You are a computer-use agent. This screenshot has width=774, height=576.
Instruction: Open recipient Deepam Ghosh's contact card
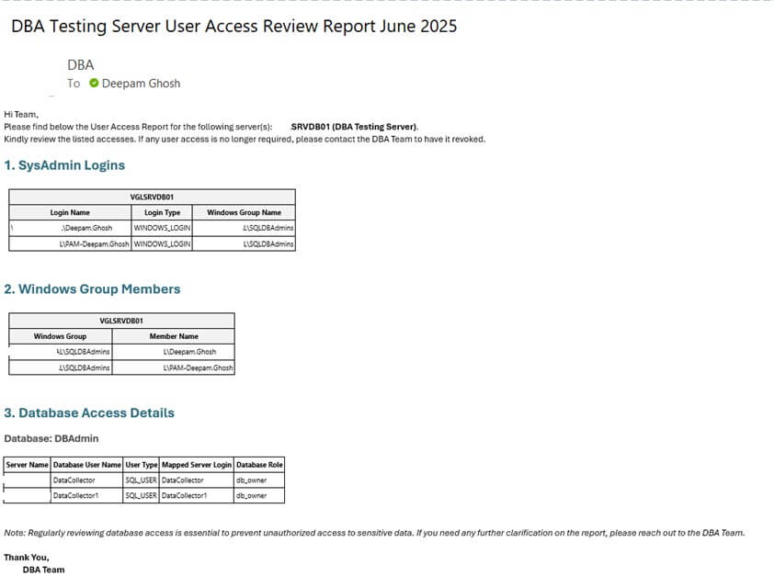tap(141, 84)
